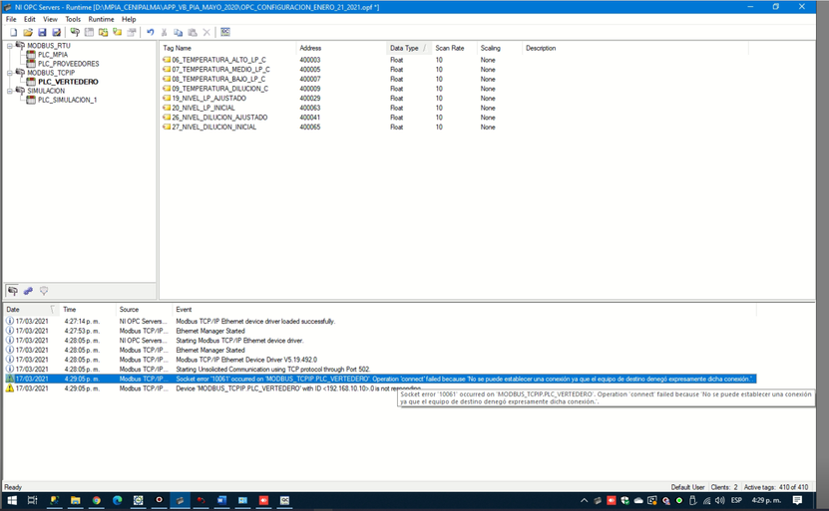Select the third view icon below the tree
Screen dimensions: 829x511
44,290
